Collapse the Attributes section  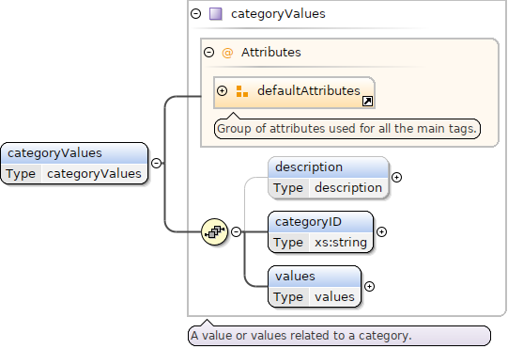[209, 52]
